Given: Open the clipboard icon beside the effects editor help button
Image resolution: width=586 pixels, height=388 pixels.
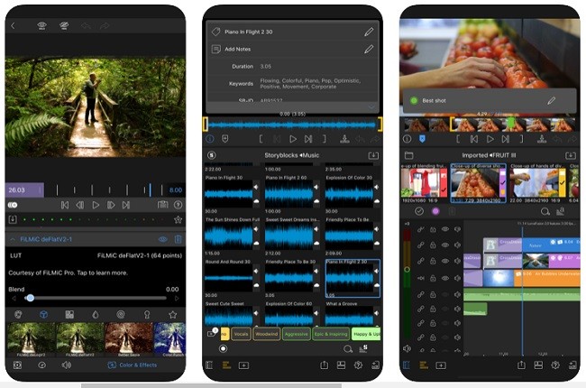Looking at the screenshot, I should coord(162,205).
